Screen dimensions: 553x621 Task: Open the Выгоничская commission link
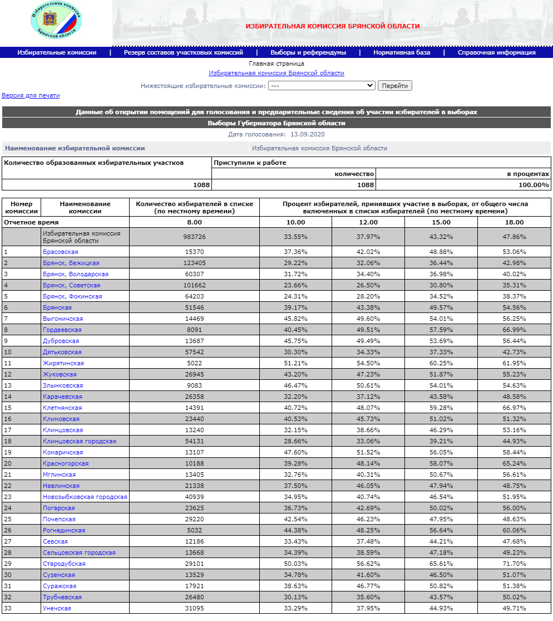[63, 319]
